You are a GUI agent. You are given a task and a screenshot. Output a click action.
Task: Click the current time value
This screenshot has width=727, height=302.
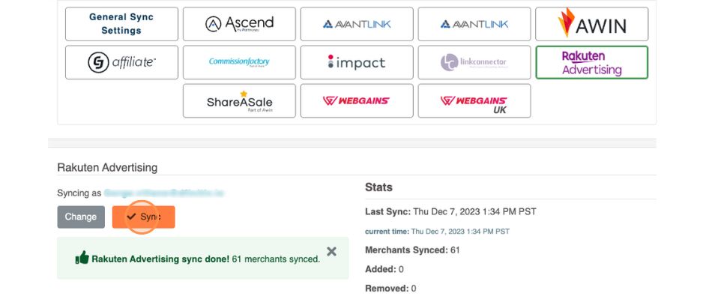coord(460,232)
